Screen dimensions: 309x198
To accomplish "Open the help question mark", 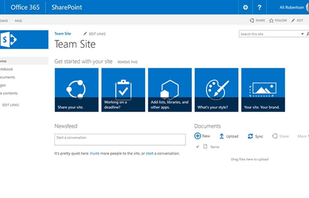I will (x=260, y=7).
